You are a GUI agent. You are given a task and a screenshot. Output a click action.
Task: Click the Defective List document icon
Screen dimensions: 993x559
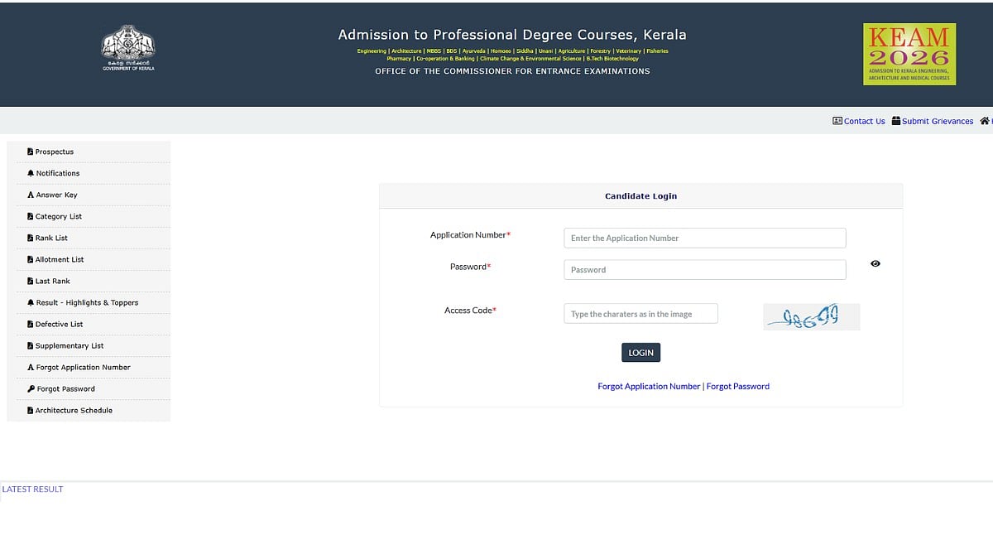pyautogui.click(x=31, y=324)
